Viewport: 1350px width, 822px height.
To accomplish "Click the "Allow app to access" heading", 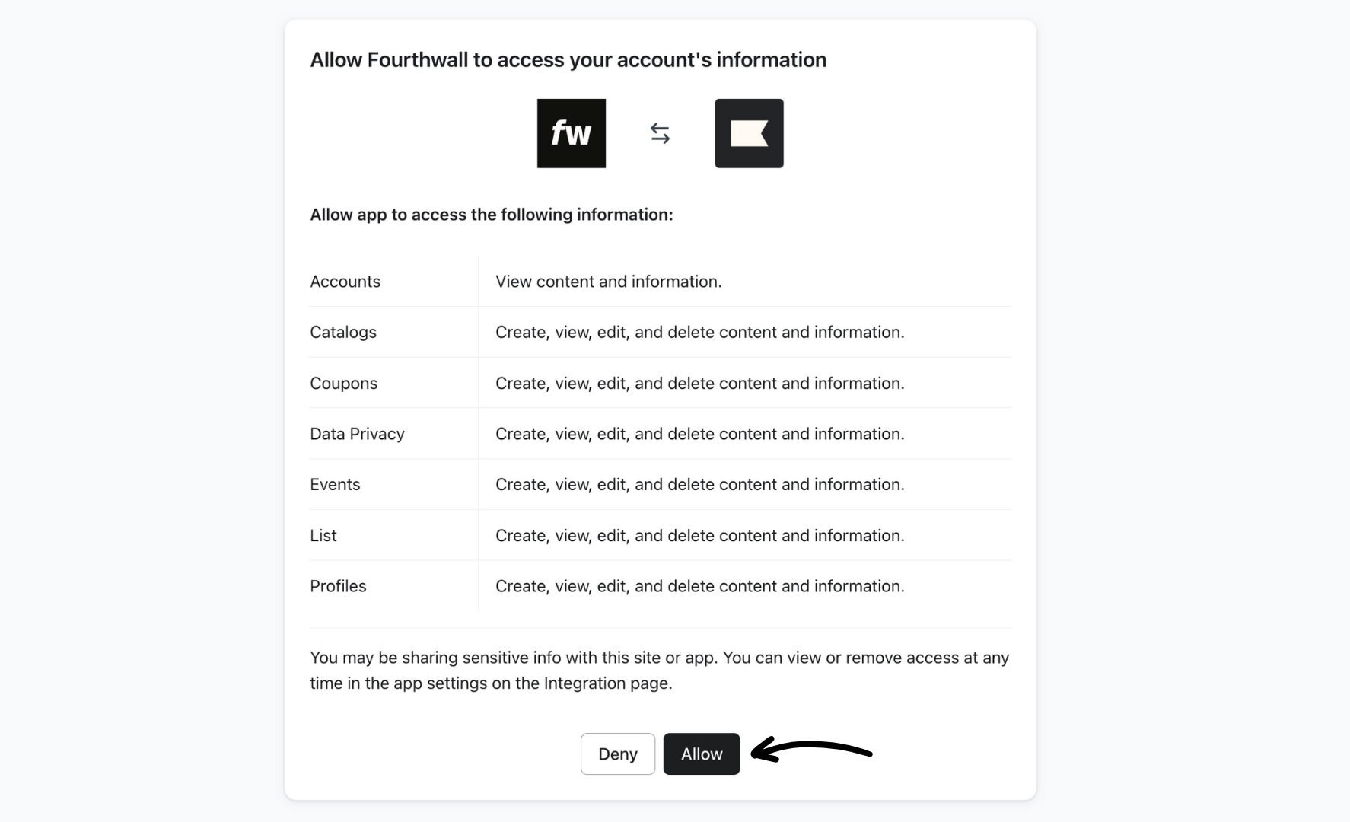I will [491, 215].
